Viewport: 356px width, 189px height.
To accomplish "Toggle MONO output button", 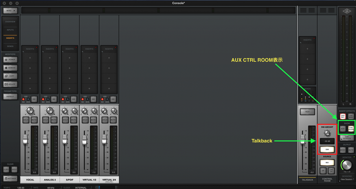I will coord(343,150).
